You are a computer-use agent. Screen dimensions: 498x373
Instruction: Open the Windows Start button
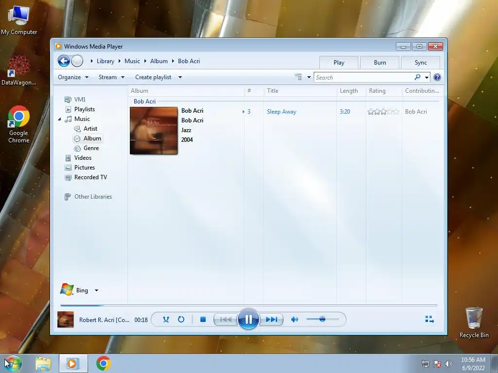[13, 363]
